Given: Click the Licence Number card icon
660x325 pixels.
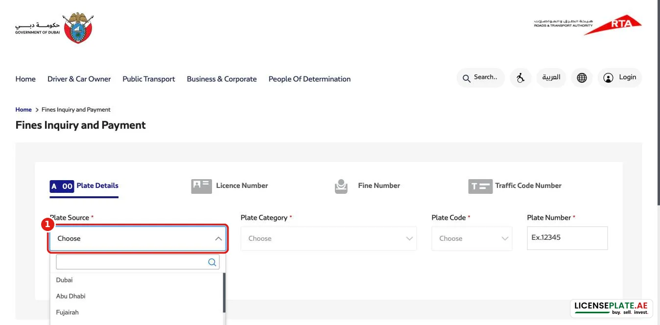Looking at the screenshot, I should [201, 186].
